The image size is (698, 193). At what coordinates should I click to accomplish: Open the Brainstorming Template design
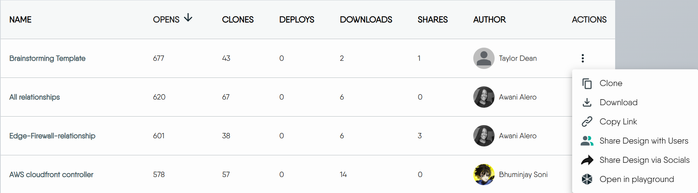coord(47,58)
